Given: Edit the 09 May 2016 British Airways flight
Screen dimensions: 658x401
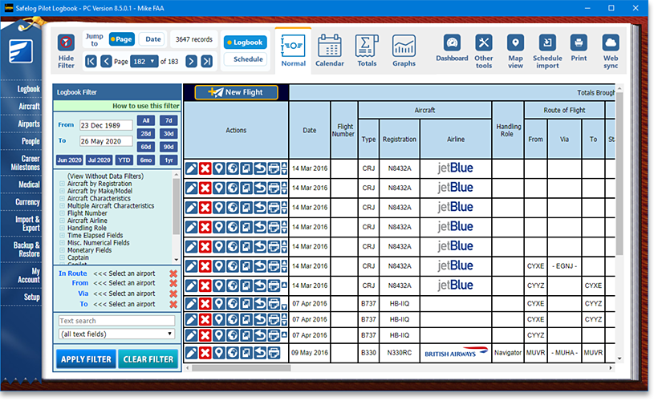Looking at the screenshot, I should point(191,353).
